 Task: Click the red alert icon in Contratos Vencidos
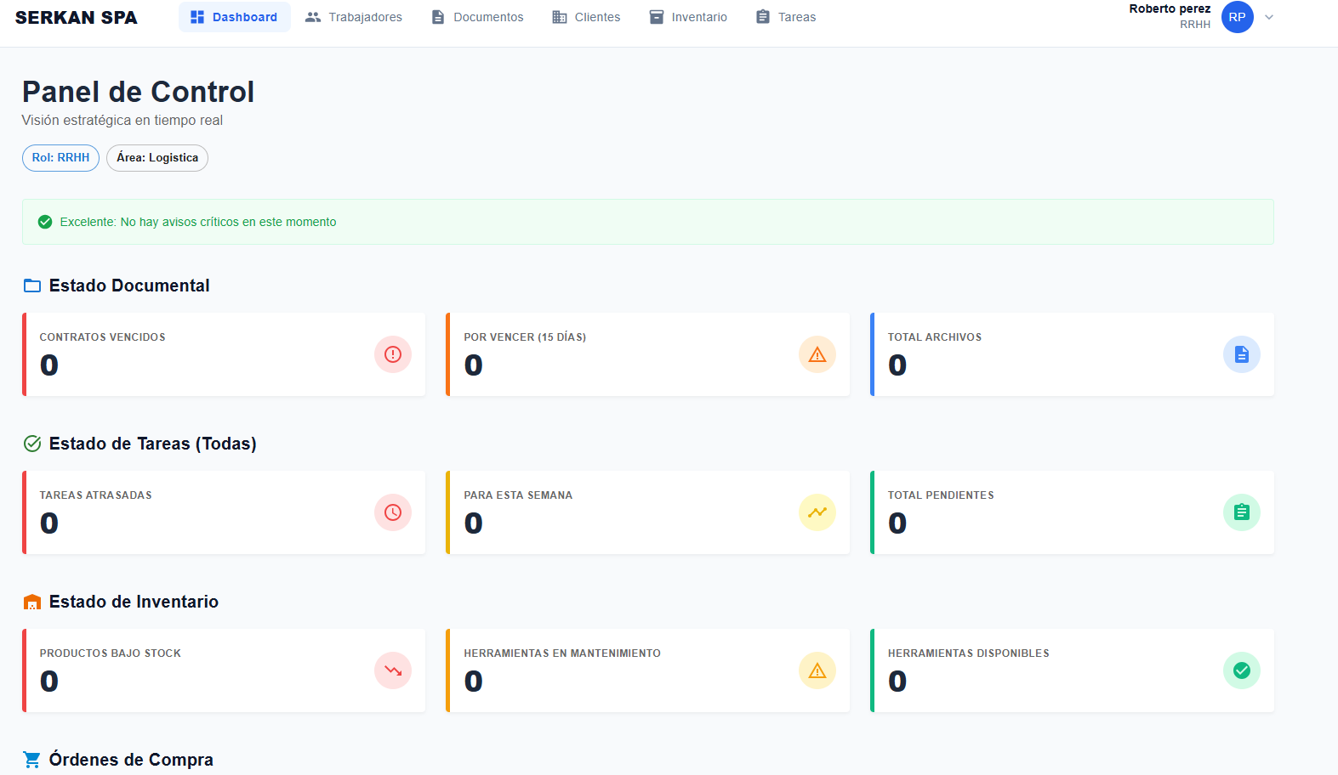(x=392, y=354)
